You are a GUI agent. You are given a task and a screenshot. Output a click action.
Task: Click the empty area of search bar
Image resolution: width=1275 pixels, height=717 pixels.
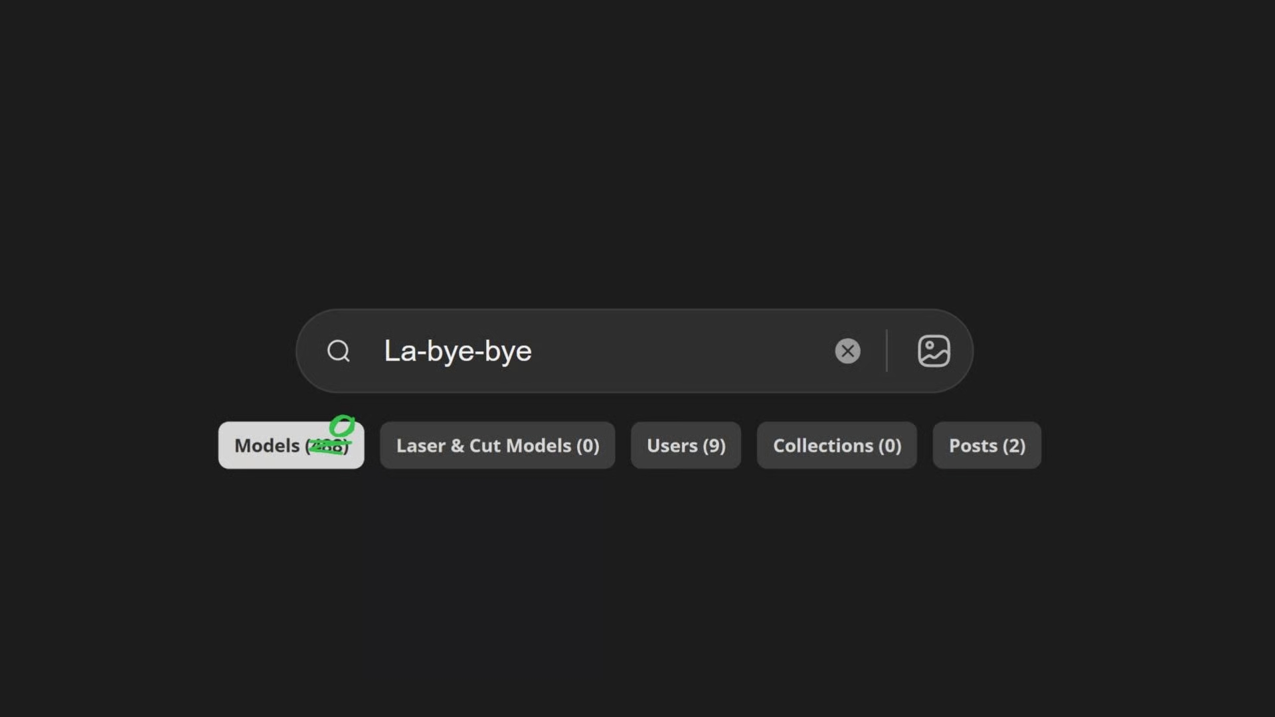[681, 351]
